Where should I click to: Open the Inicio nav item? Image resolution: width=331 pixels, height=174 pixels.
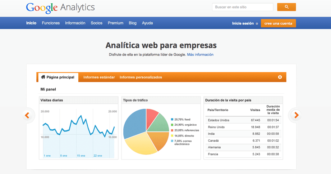(31, 23)
